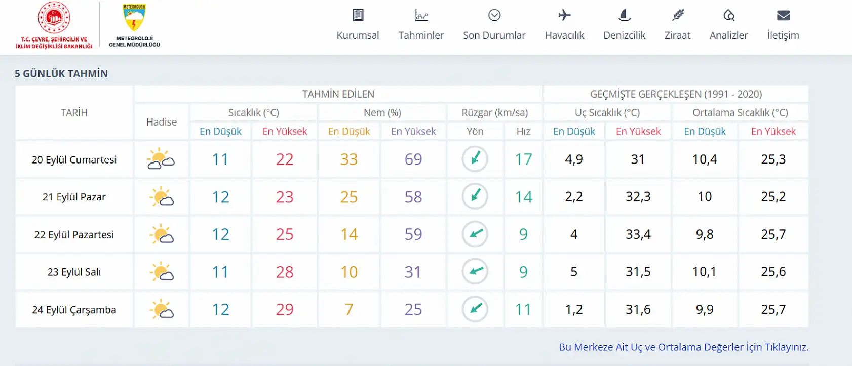Click the wind direction dial for 24 Eylül Çarşamba

pyautogui.click(x=475, y=309)
